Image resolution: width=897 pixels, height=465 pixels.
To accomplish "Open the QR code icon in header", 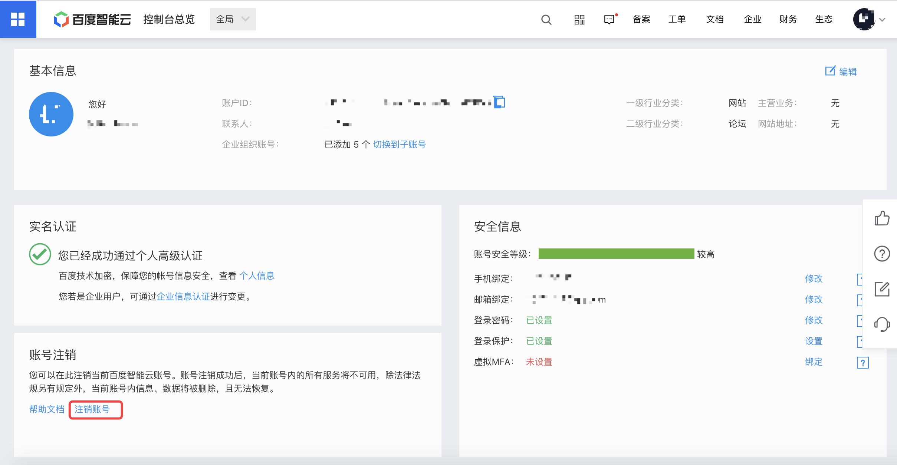I will click(579, 19).
